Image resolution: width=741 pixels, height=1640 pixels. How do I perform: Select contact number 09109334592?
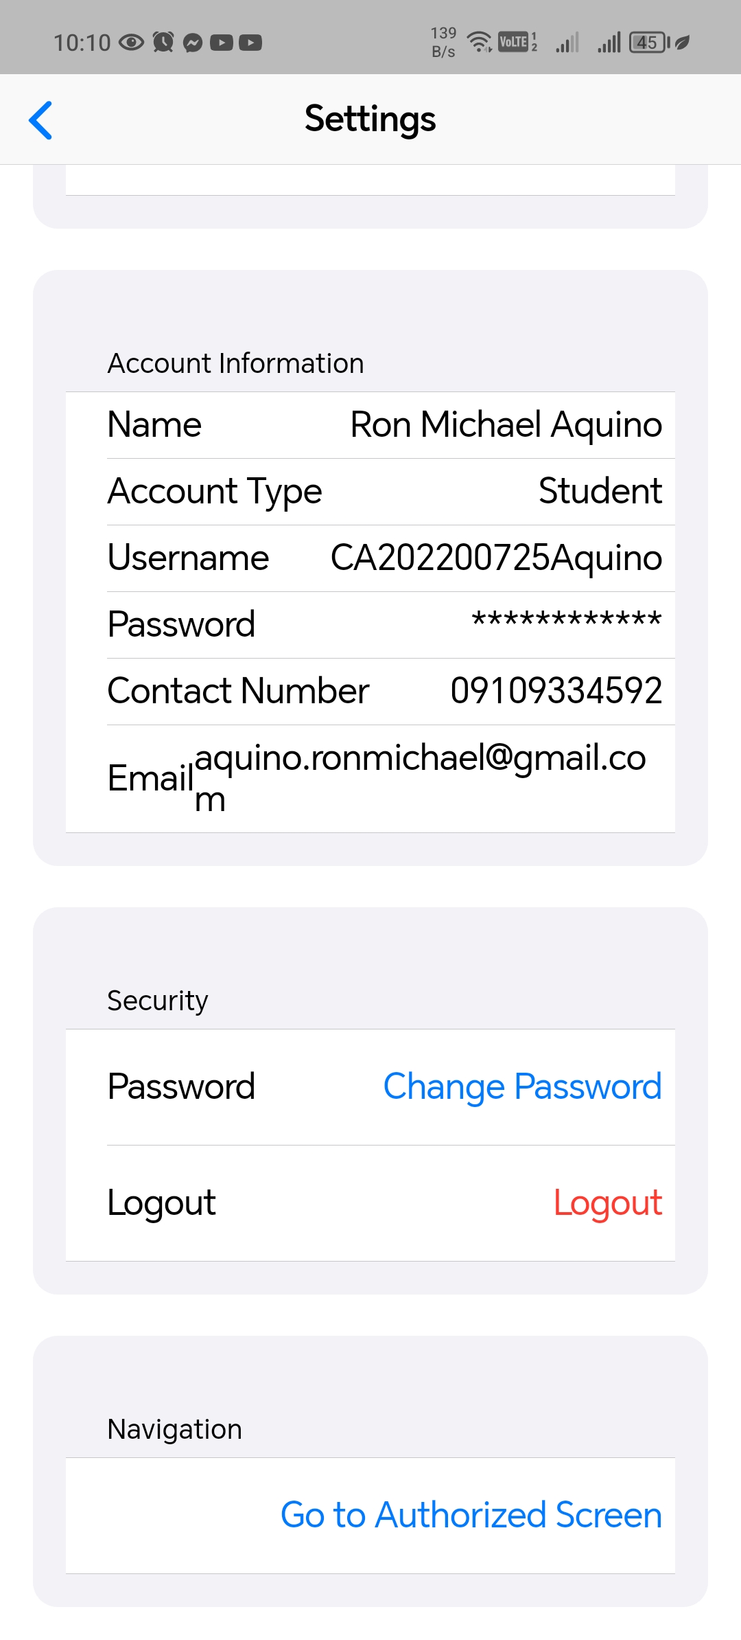[x=556, y=690]
